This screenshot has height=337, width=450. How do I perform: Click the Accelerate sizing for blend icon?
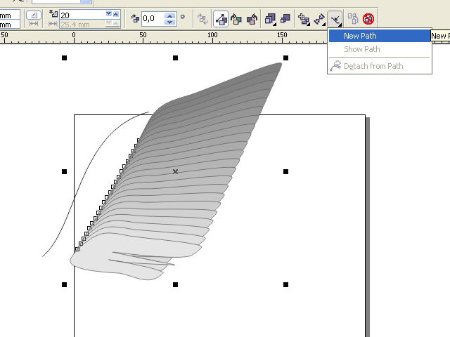click(x=285, y=19)
